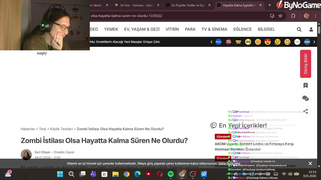Open Windows taskbar search
This screenshot has width=321, height=180.
click(71, 174)
